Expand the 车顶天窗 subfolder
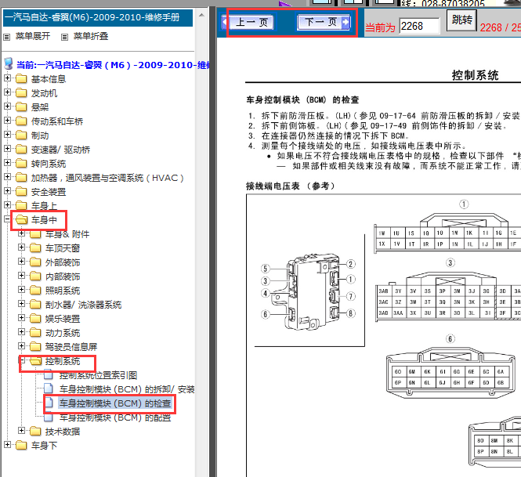521x477 pixels. pos(22,248)
